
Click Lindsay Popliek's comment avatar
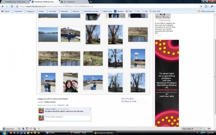(x=41, y=111)
